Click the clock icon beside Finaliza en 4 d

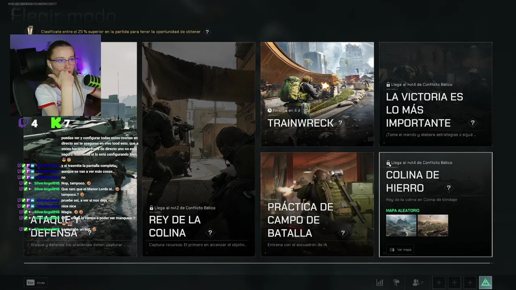pos(270,110)
